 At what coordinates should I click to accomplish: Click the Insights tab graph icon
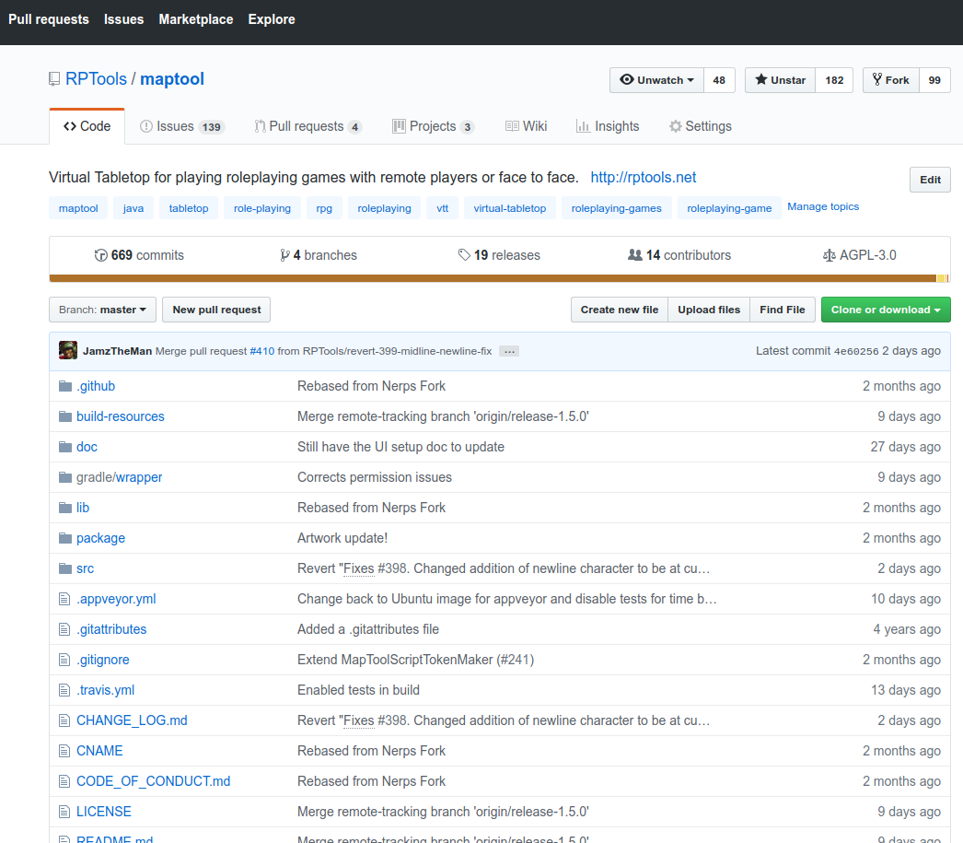coord(583,126)
